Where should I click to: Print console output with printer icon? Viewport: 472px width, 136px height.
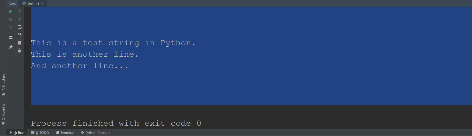coord(19,43)
